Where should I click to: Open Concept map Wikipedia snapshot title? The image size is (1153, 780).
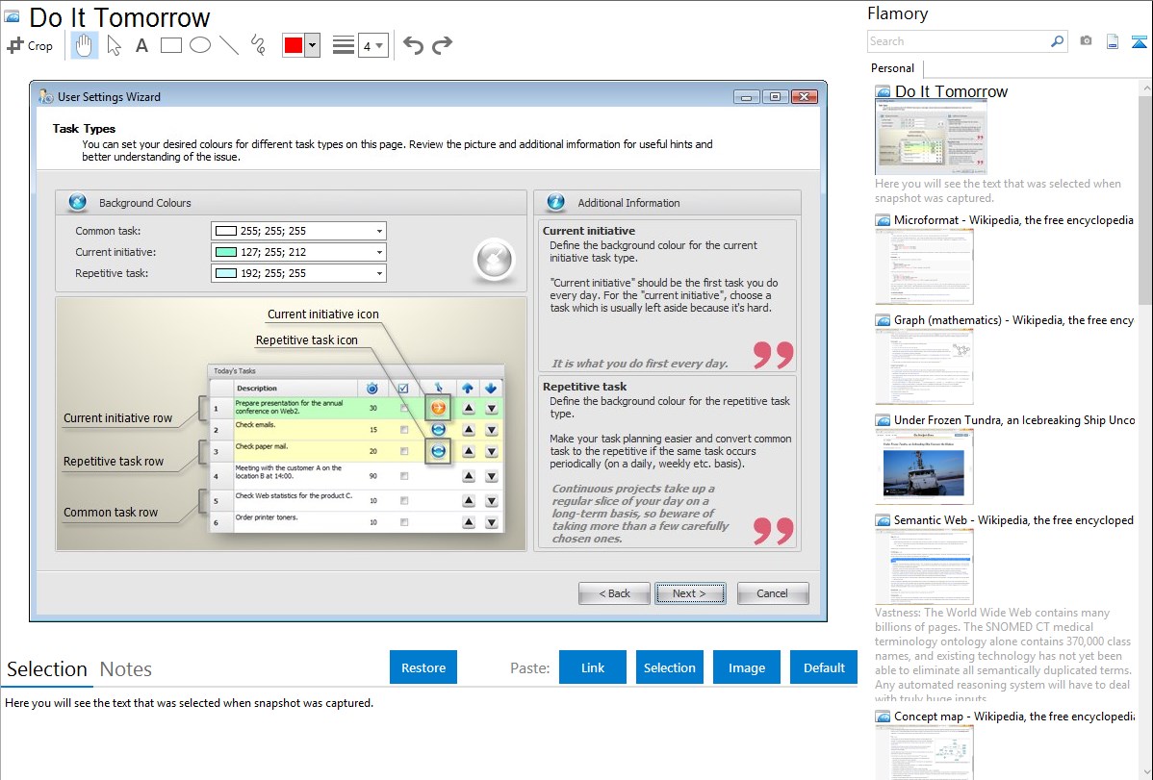coord(1013,717)
